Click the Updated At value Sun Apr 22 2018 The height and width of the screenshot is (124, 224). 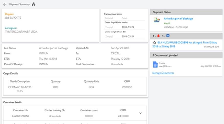click(120, 48)
